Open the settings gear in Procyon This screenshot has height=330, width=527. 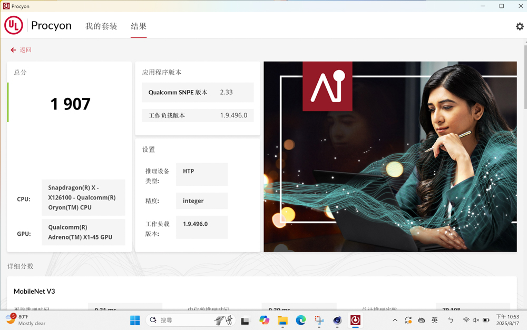coord(520,26)
